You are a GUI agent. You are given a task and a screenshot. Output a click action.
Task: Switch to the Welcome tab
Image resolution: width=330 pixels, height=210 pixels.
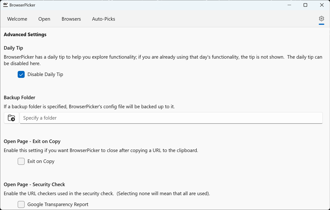tap(17, 19)
